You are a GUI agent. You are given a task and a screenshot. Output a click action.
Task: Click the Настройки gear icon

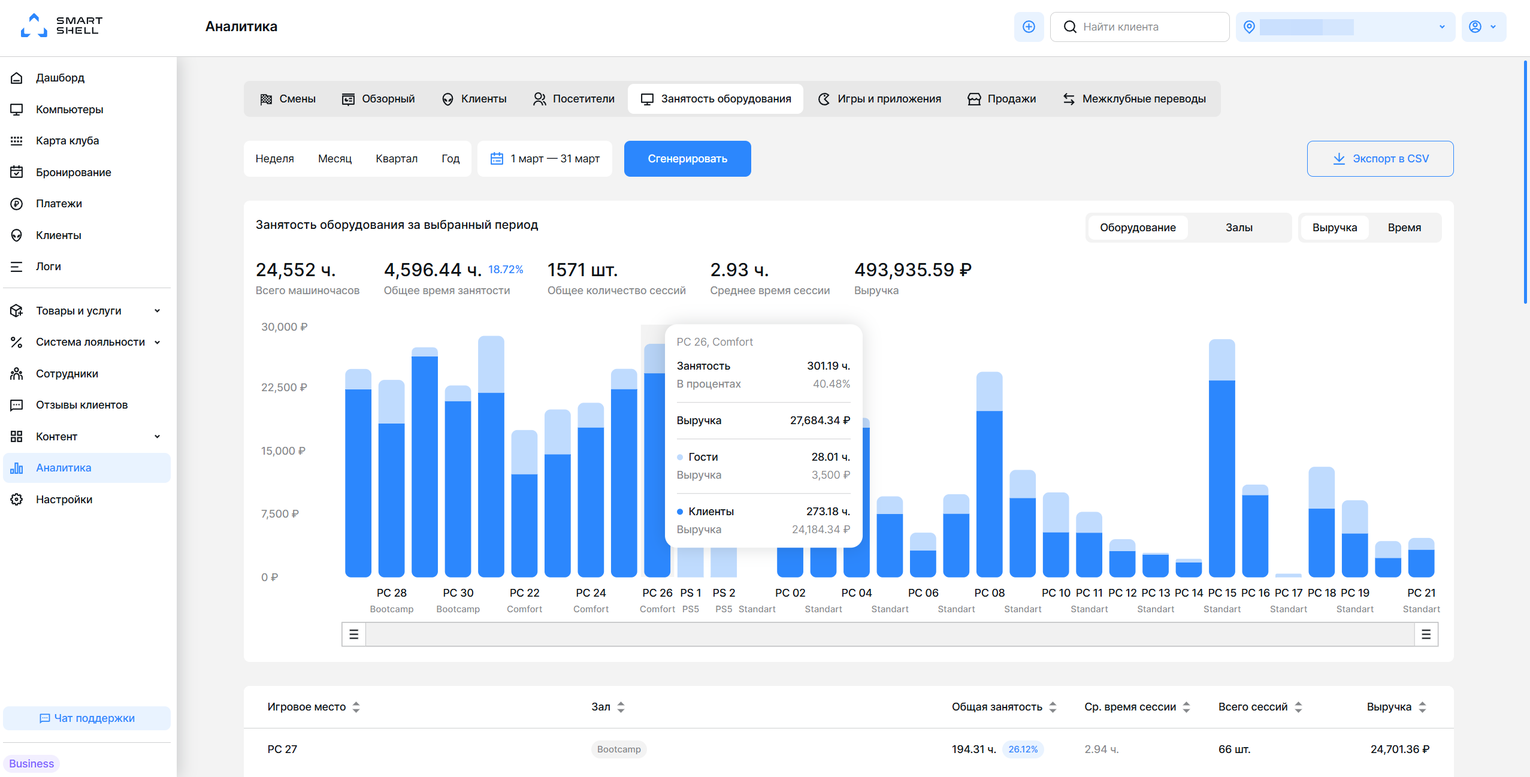pos(17,500)
